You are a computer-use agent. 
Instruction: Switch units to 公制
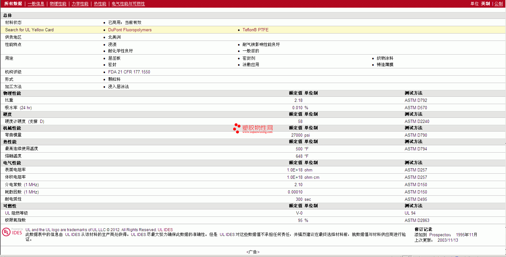[499, 4]
